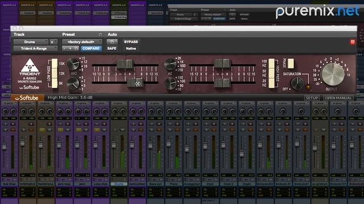Mute the Piano channel
Image resolution: width=364 pixels, height=204 pixels.
(x=177, y=130)
